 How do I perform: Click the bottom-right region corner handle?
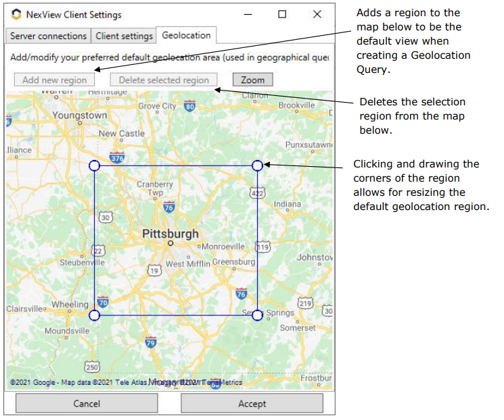[258, 315]
